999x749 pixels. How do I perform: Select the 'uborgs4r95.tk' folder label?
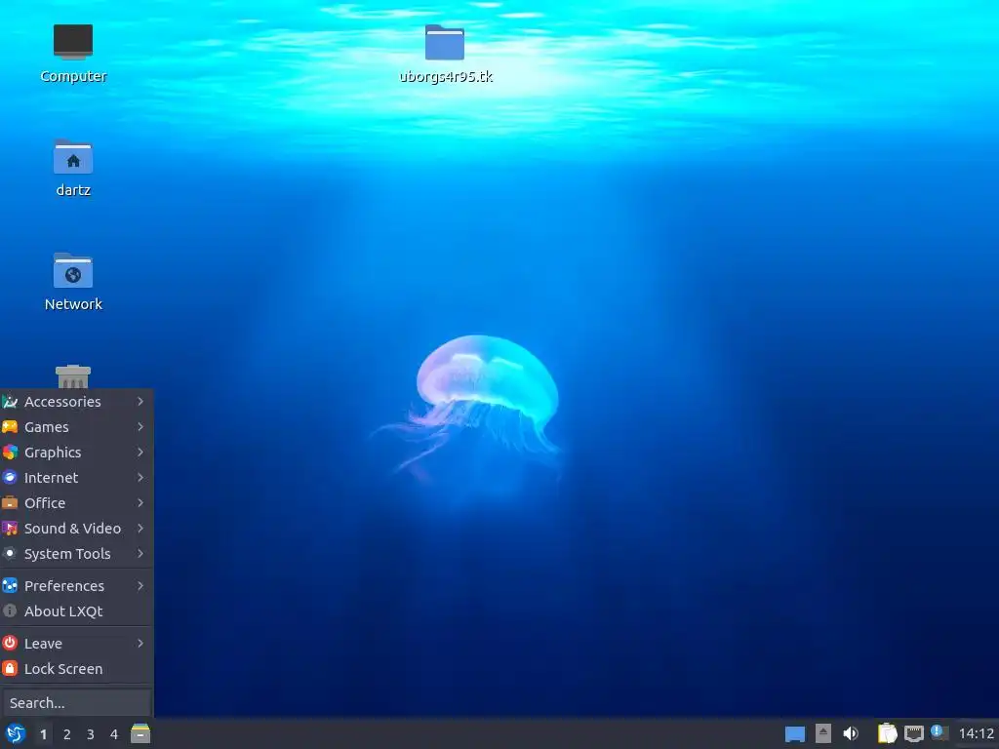[x=446, y=76]
